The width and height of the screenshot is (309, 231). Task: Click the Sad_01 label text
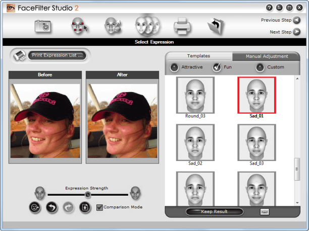256,116
